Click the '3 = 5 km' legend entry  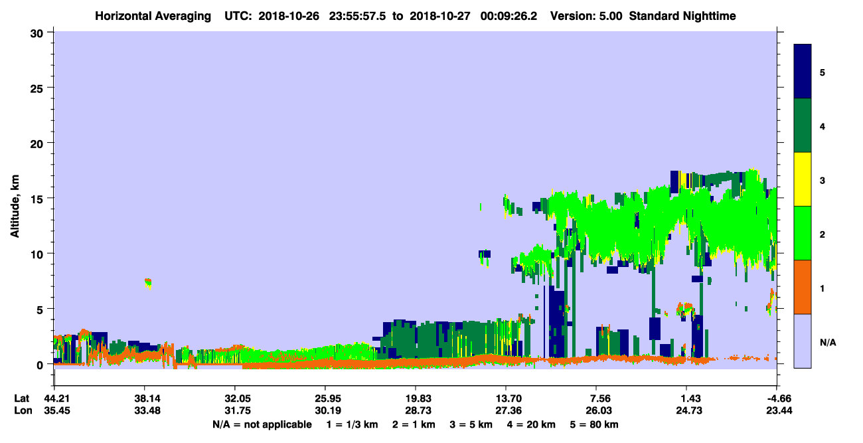471,424
